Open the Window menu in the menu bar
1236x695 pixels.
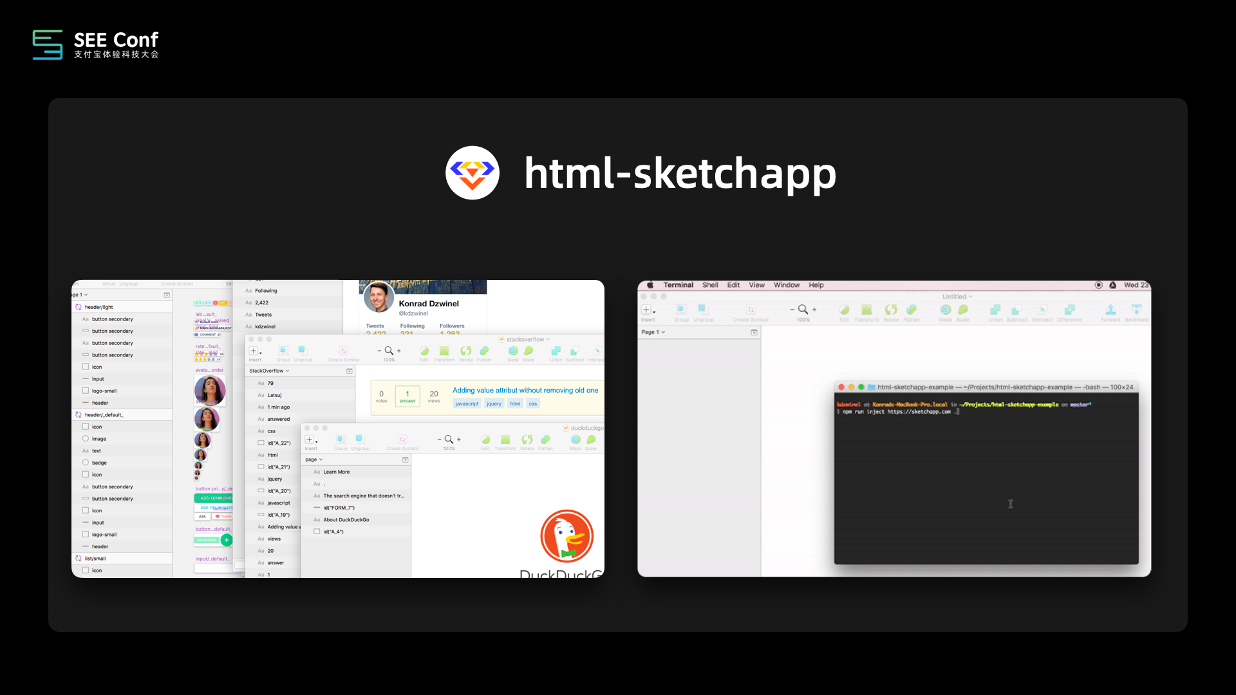786,285
